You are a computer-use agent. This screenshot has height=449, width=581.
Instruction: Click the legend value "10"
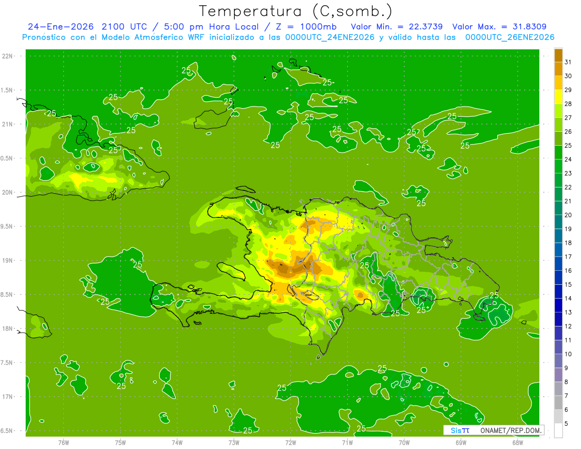click(568, 355)
